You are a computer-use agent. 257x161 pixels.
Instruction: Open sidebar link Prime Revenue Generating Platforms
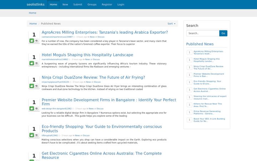click(x=207, y=113)
